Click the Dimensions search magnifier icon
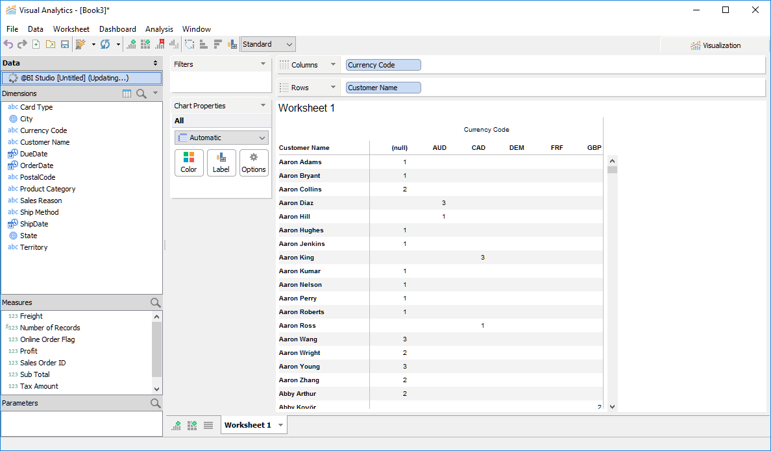Image resolution: width=771 pixels, height=451 pixels. [141, 93]
